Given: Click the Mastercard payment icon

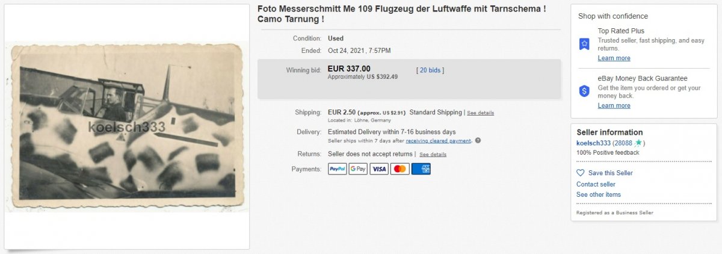Looking at the screenshot, I should click(400, 169).
